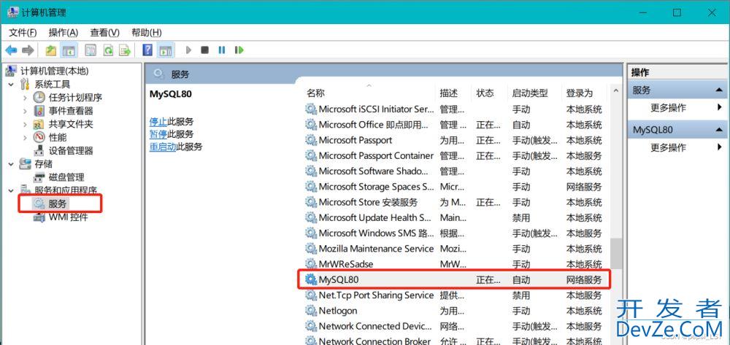Select the 性能 icon in tree
This screenshot has width=730, height=345.
point(39,138)
